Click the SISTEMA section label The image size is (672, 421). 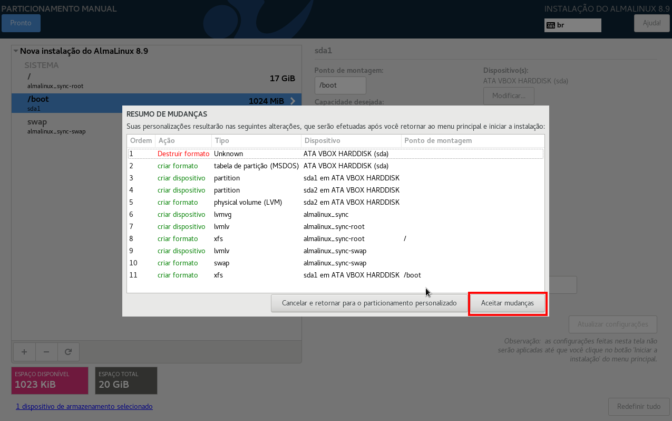point(42,65)
